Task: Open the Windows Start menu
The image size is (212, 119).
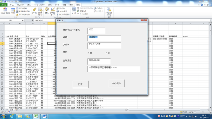Action: pyautogui.click(x=3, y=116)
